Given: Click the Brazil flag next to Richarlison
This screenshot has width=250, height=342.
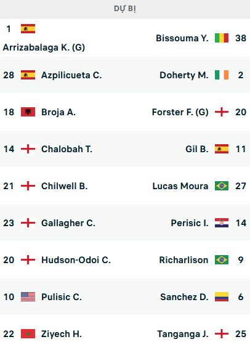Looking at the screenshot, I should [222, 260].
